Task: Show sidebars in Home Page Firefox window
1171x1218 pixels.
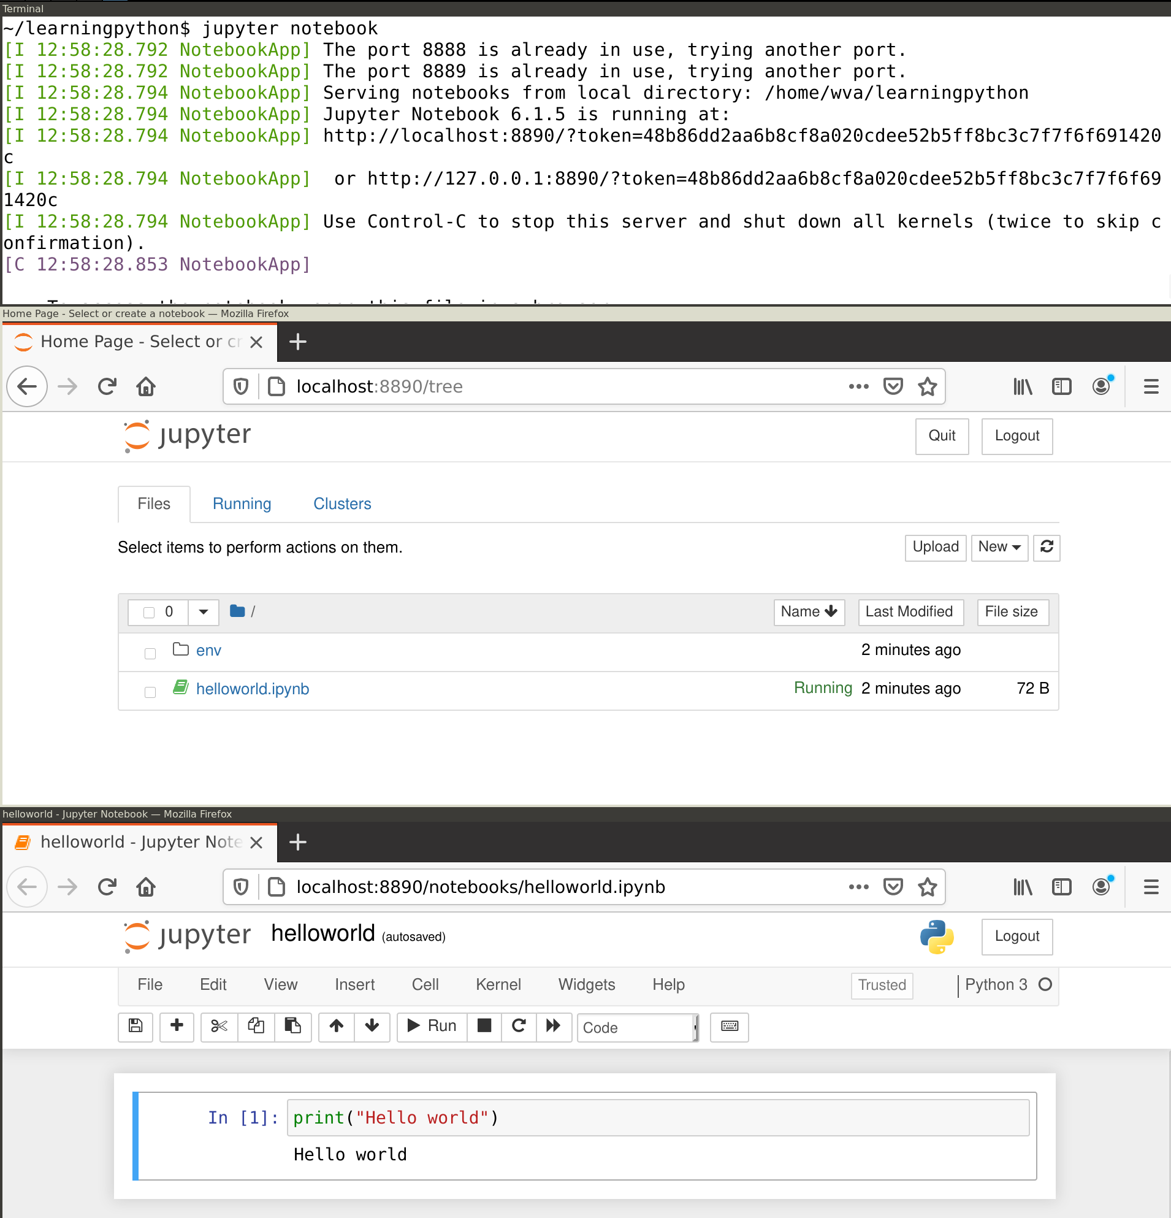Action: (x=1062, y=386)
